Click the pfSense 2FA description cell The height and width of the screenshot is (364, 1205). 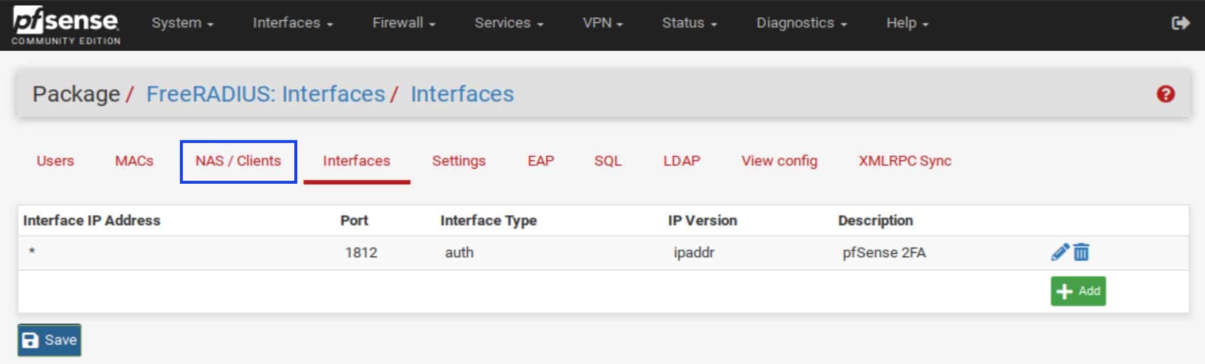pyautogui.click(x=884, y=253)
